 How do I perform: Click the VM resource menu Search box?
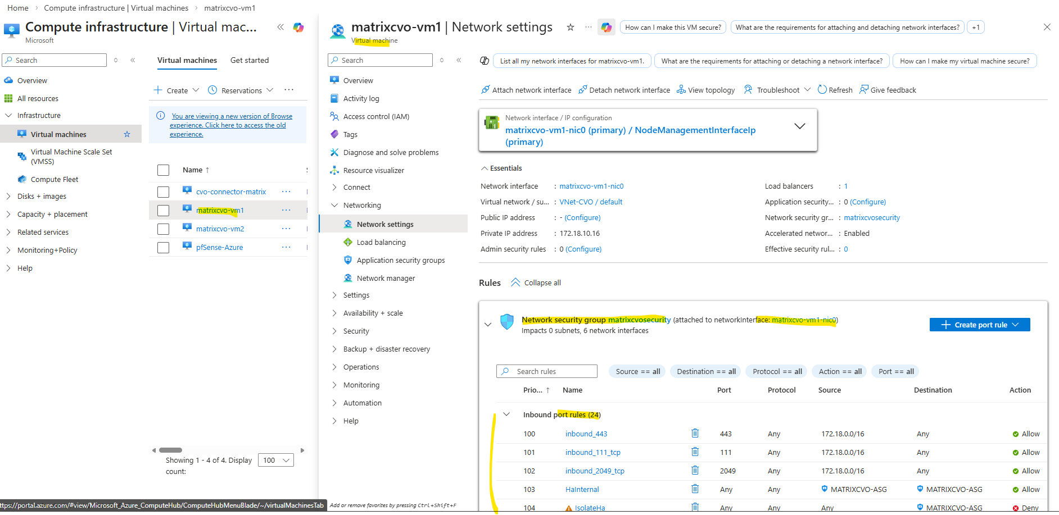click(380, 60)
